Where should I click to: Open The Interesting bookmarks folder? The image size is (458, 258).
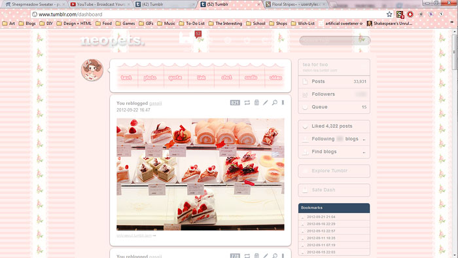[226, 24]
